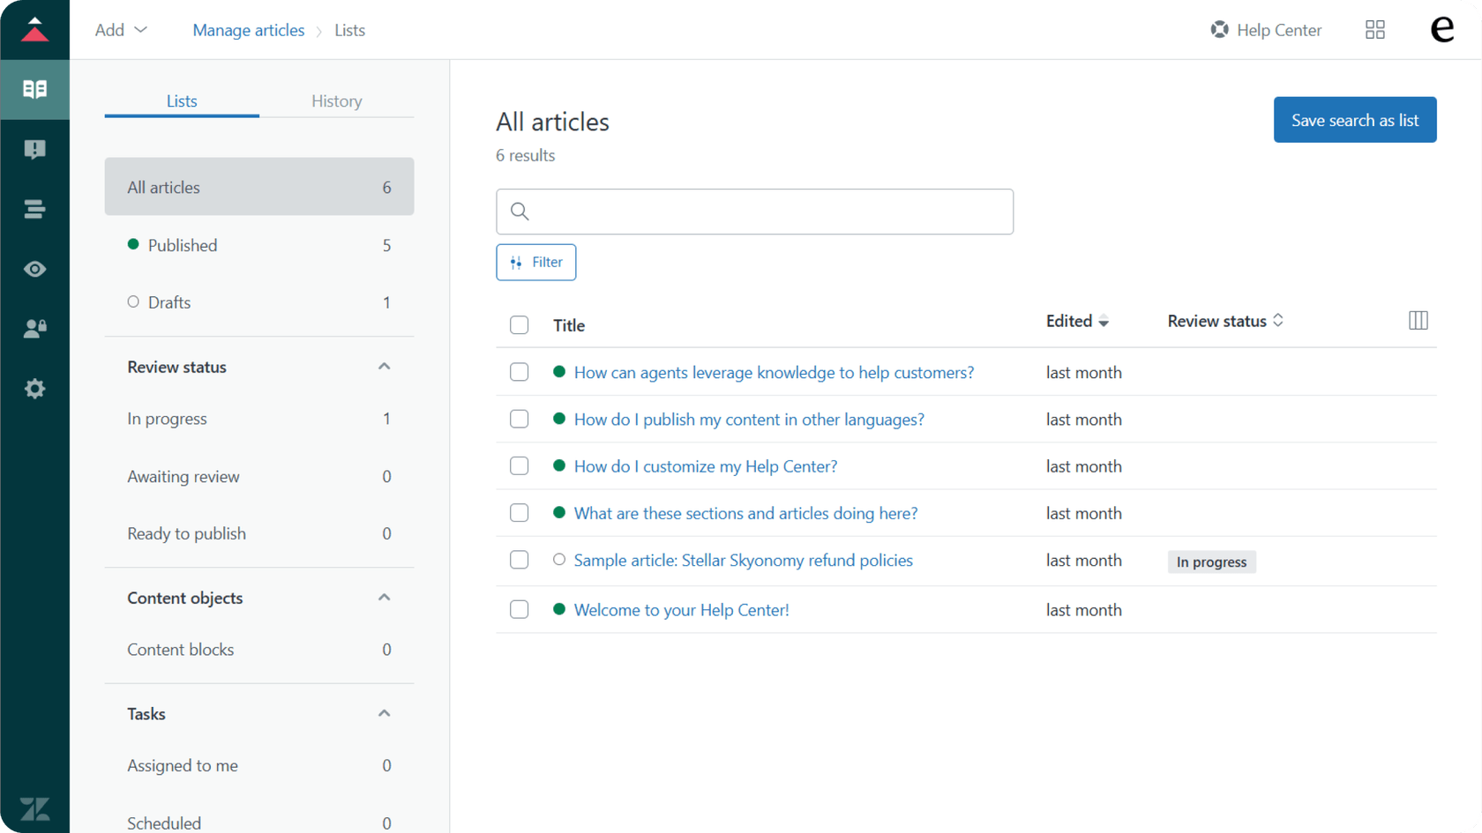
Task: Click the search magnifier icon in search field
Action: pyautogui.click(x=519, y=212)
